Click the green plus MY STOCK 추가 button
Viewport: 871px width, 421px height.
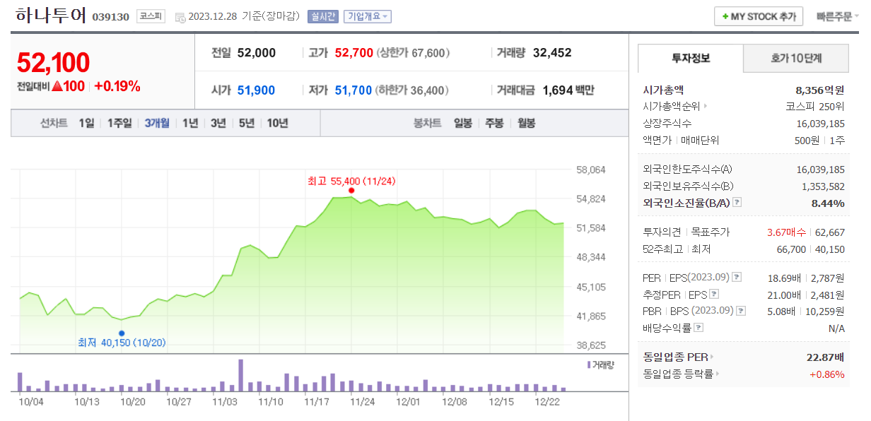759,16
